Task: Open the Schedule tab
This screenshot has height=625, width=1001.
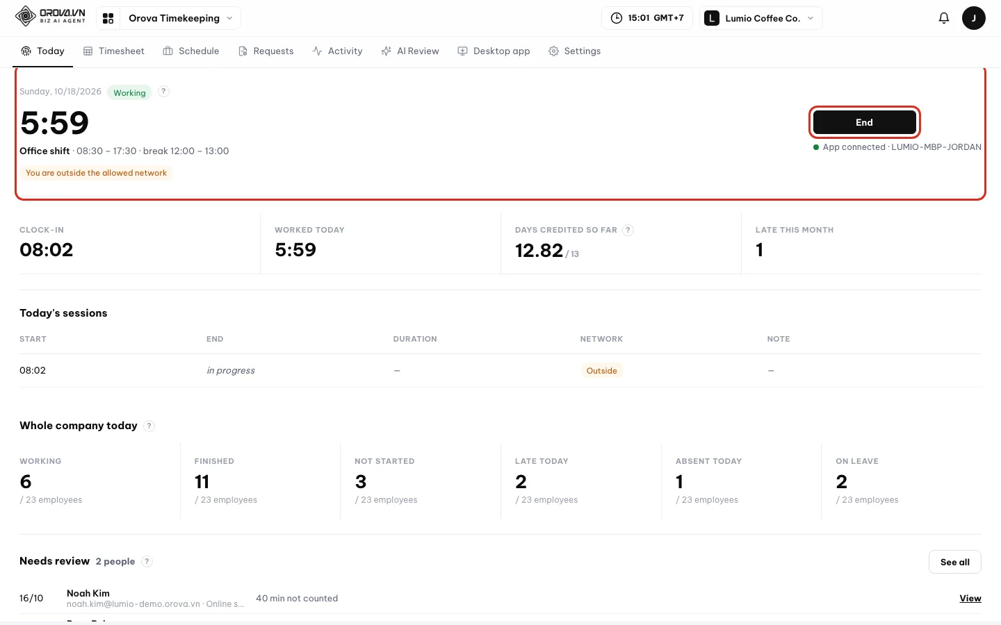Action: click(191, 51)
